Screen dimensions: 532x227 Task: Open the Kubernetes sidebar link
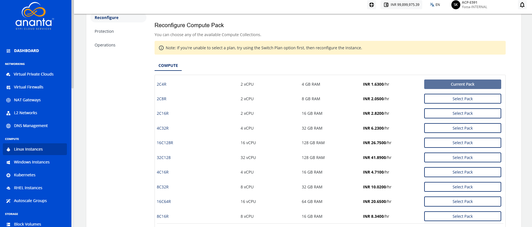point(25,175)
